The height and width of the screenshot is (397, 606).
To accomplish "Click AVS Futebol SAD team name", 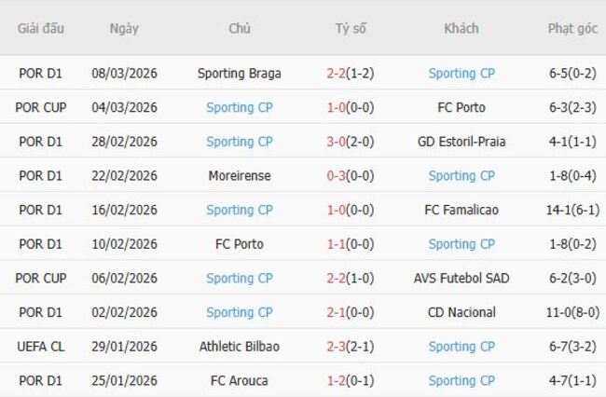I will coord(461,278).
